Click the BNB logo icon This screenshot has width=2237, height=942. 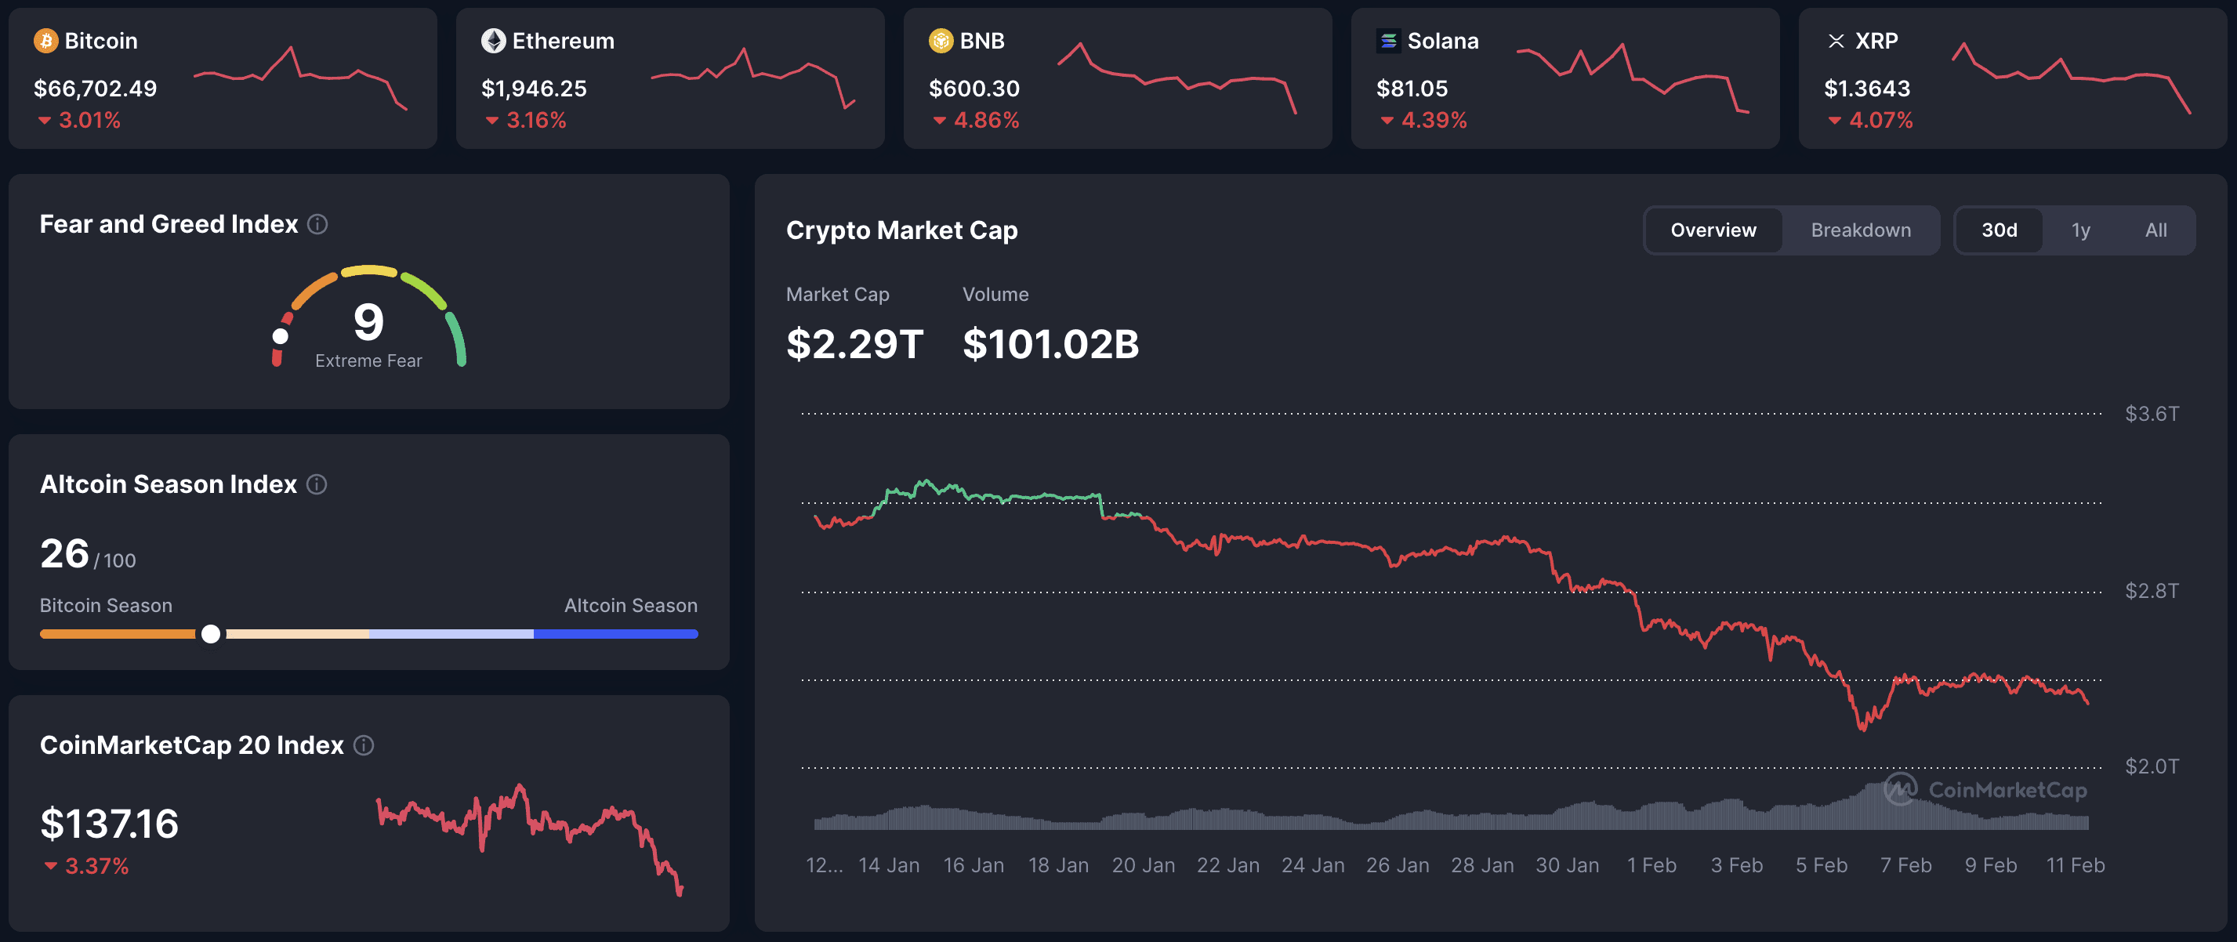click(941, 40)
